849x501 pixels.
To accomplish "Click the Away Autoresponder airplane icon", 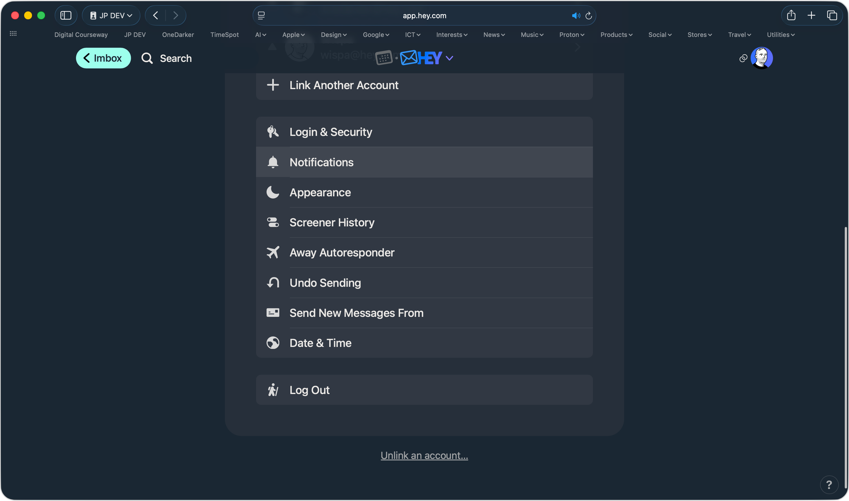I will coord(273,253).
